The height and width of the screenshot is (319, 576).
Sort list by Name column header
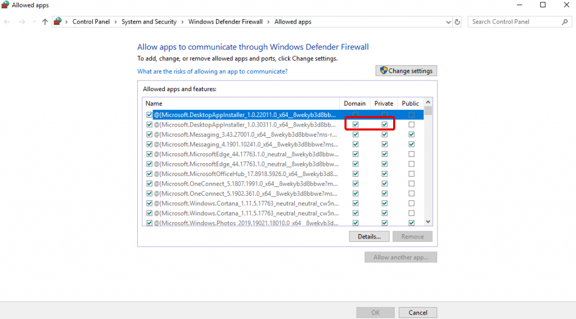tap(241, 104)
